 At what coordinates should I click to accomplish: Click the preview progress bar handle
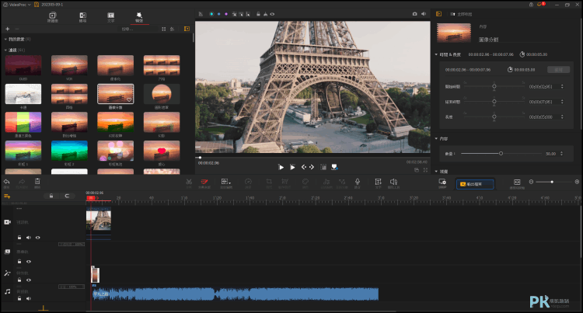pyautogui.click(x=200, y=158)
